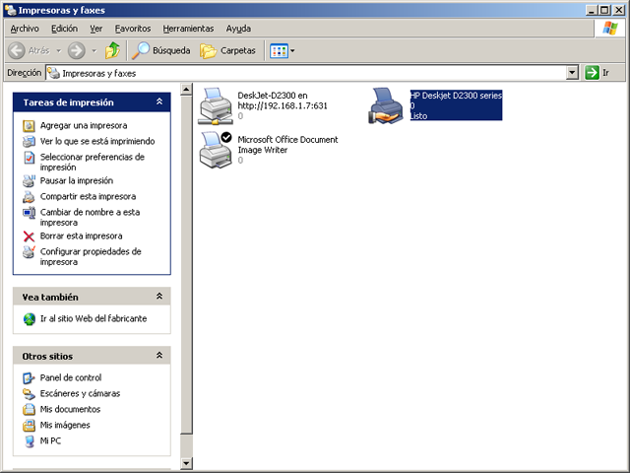Select the DeskJet-D2300 network printer icon

(x=216, y=105)
